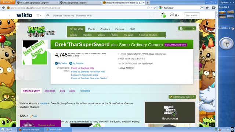
Task: Open the Plants navigation menu
Action: click(91, 29)
